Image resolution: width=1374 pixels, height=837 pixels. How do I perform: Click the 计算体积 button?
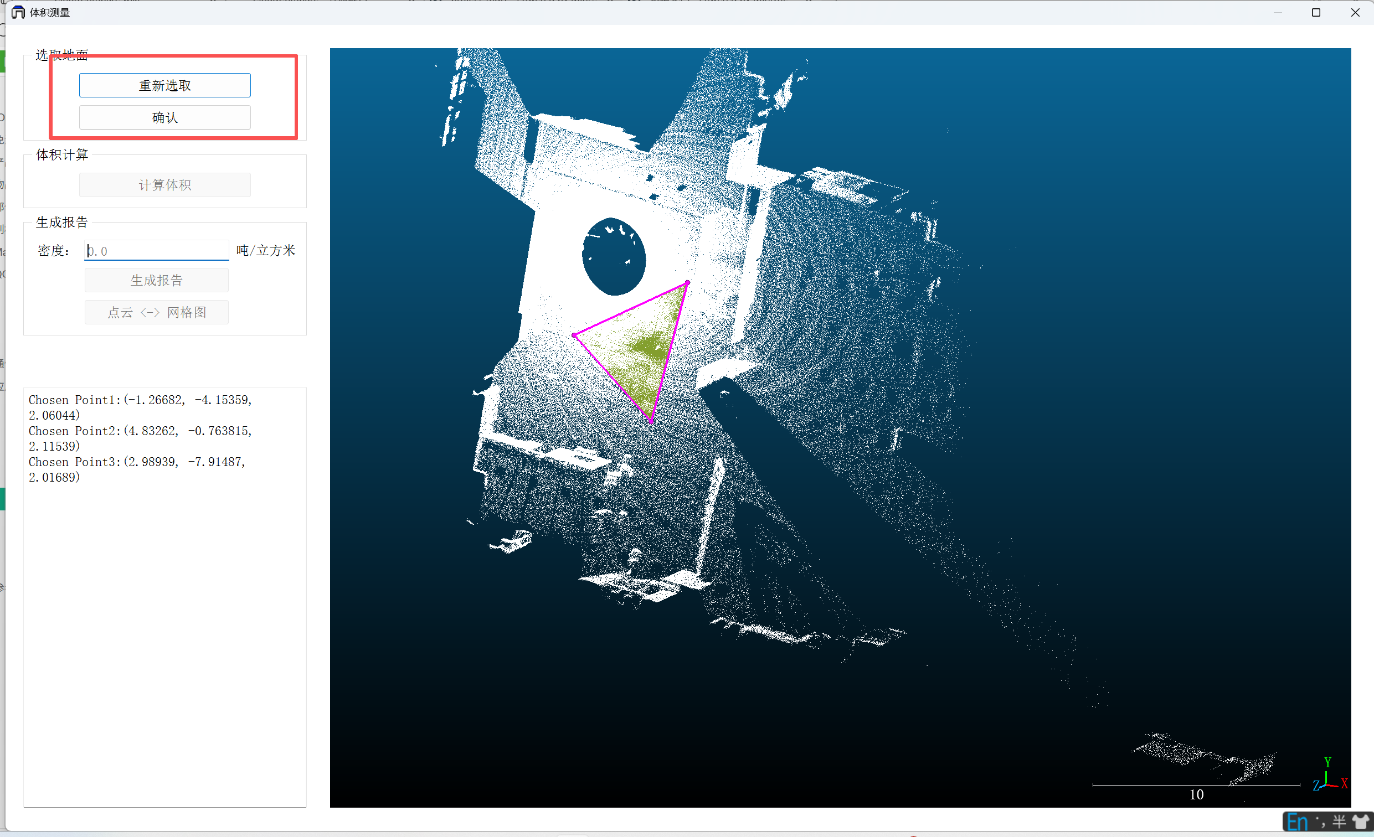pyautogui.click(x=164, y=185)
